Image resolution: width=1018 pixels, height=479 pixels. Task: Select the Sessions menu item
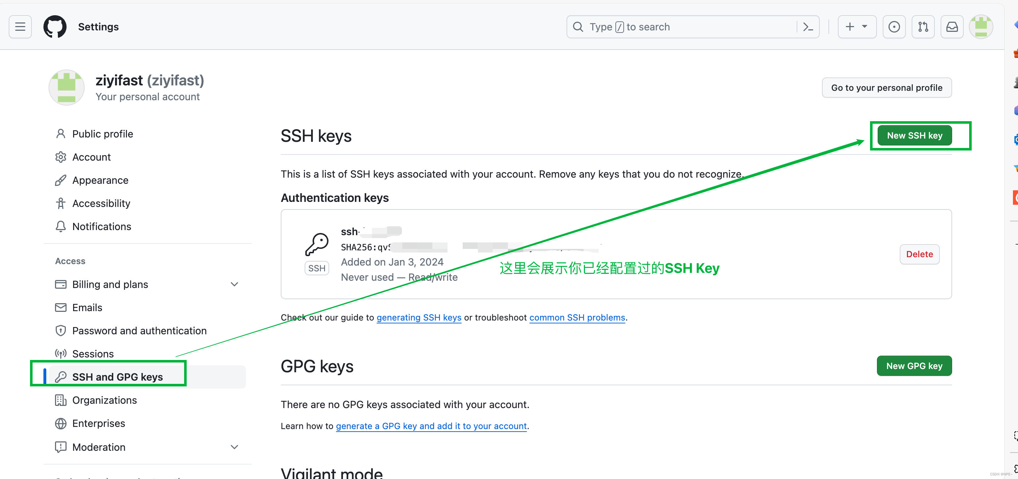(x=93, y=354)
